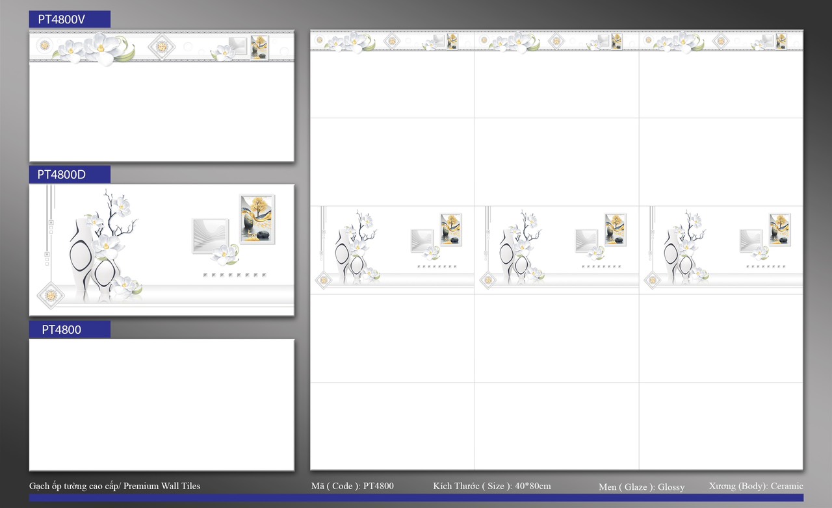The width and height of the screenshot is (832, 508).
Task: Click the 'Xương (Body): Ceramic' text
Action: coord(755,486)
